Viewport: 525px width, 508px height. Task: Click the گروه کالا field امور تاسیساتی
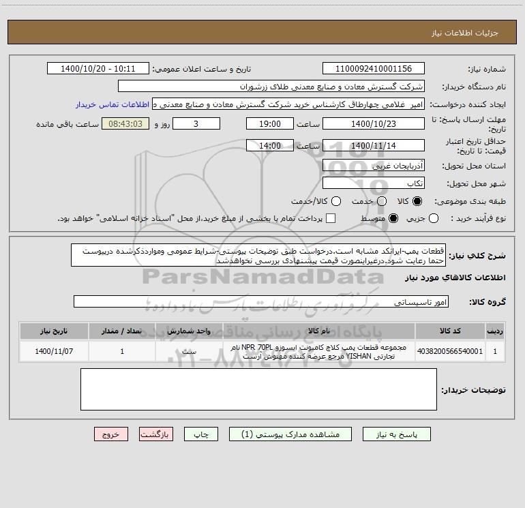(x=261, y=301)
